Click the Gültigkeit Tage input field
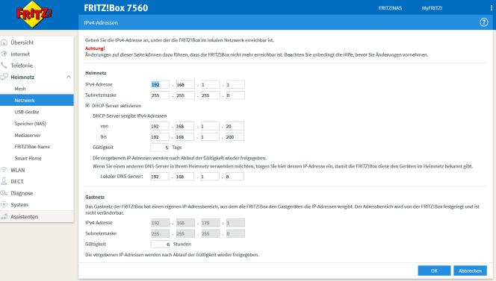 [x=160, y=148]
